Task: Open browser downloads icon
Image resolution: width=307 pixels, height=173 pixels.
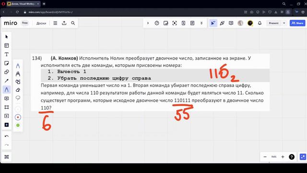Action: point(276,12)
